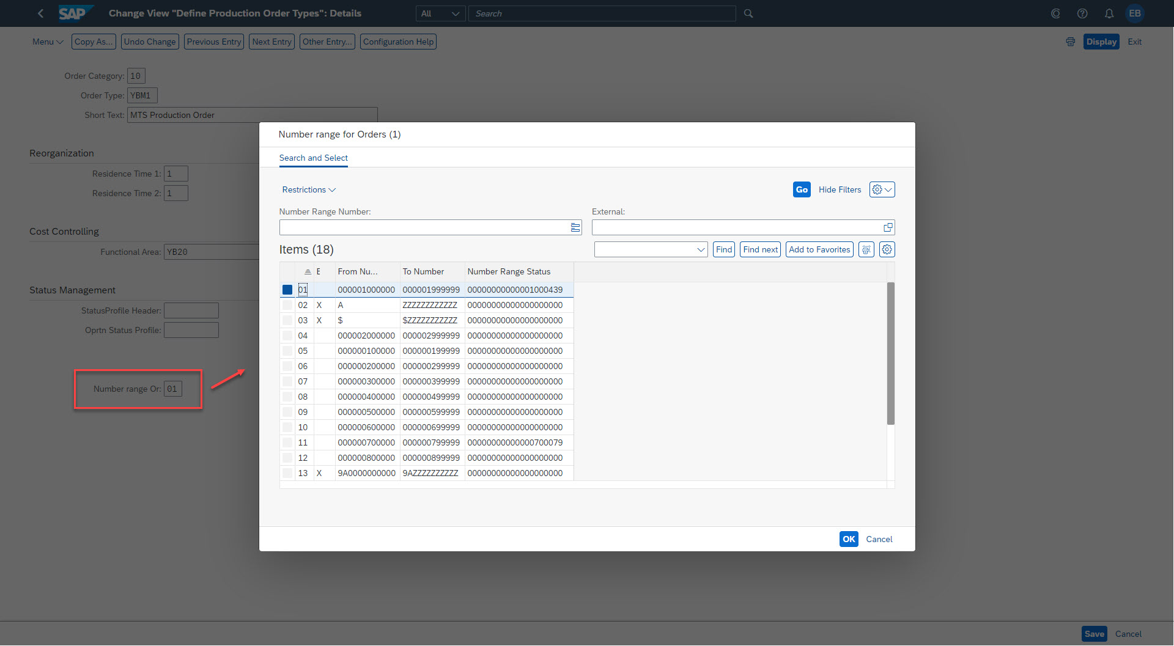This screenshot has height=646, width=1174.
Task: Go to Next Entry
Action: (271, 42)
